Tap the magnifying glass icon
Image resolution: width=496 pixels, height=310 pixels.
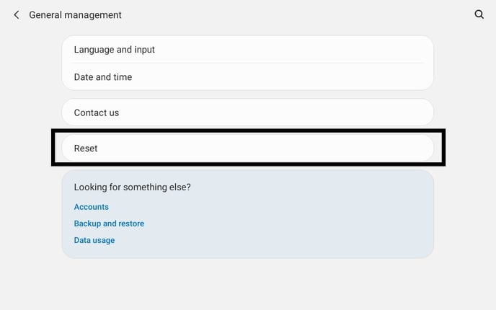point(479,14)
